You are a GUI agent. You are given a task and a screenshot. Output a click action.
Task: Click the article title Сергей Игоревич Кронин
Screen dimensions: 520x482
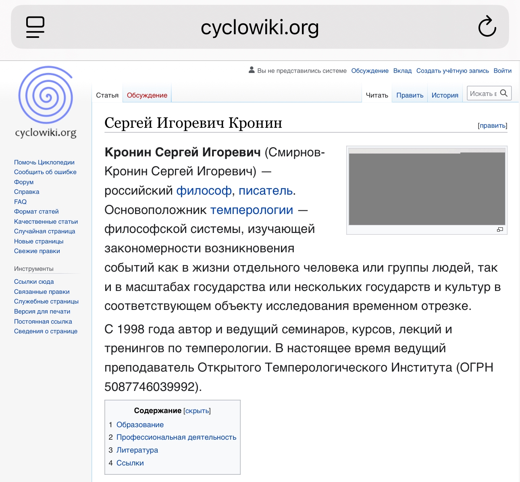(193, 123)
